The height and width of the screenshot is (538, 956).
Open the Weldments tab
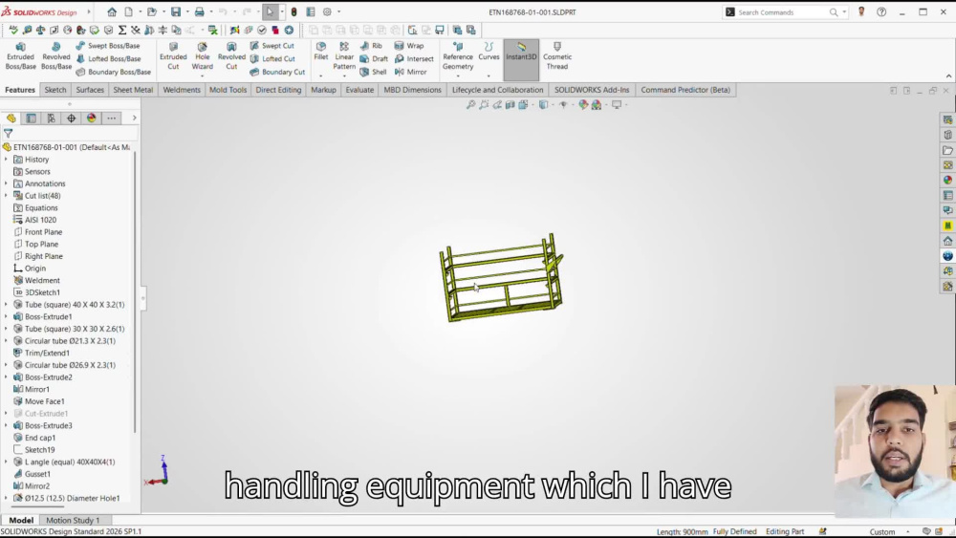[181, 90]
